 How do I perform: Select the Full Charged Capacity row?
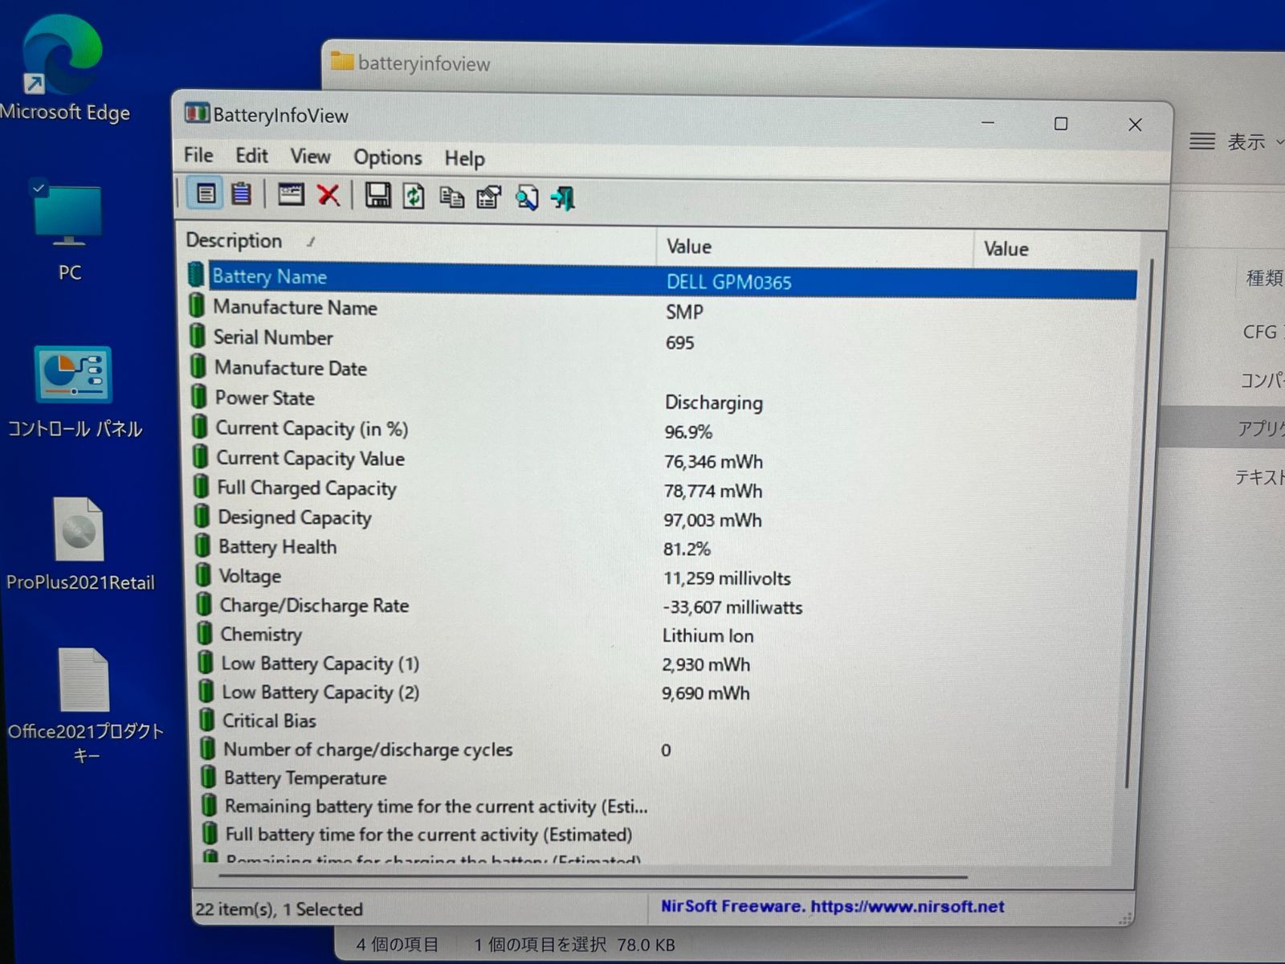[663, 488]
